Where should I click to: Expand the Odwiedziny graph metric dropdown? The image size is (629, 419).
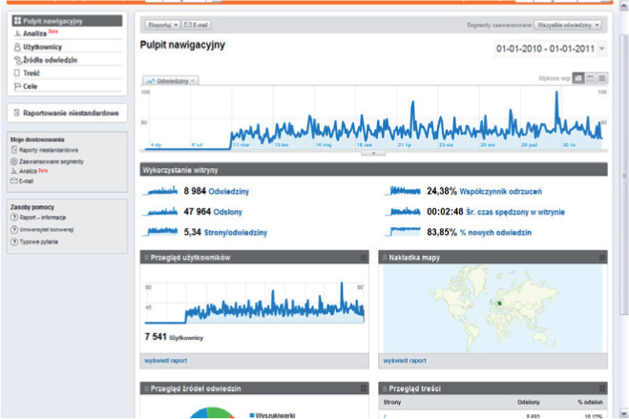tap(171, 80)
